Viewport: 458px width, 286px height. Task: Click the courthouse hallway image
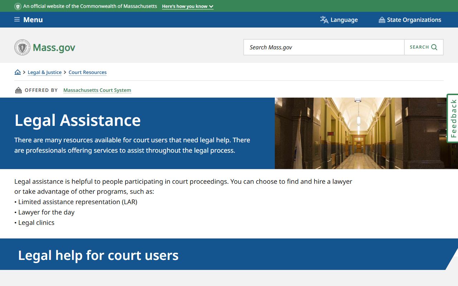(x=366, y=133)
